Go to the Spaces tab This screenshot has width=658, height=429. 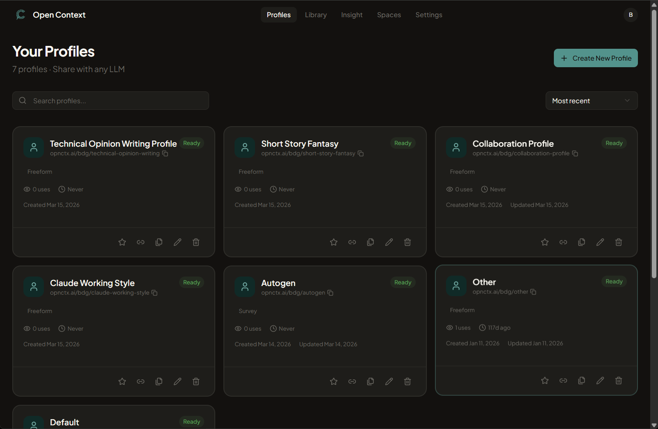389,15
